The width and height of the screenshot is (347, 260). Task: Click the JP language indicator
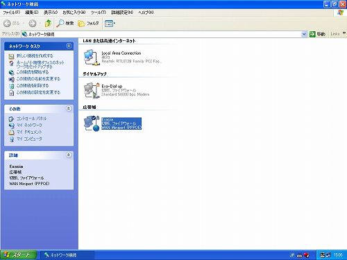292,255
